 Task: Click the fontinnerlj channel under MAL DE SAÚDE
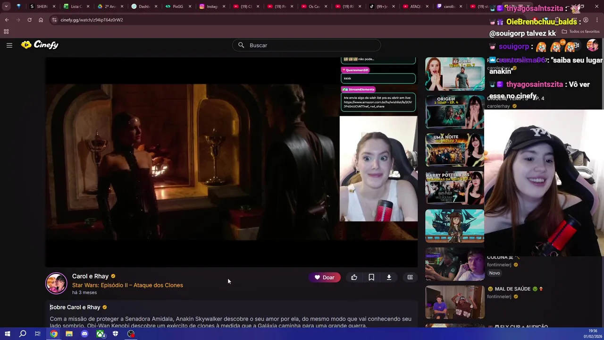(499, 297)
